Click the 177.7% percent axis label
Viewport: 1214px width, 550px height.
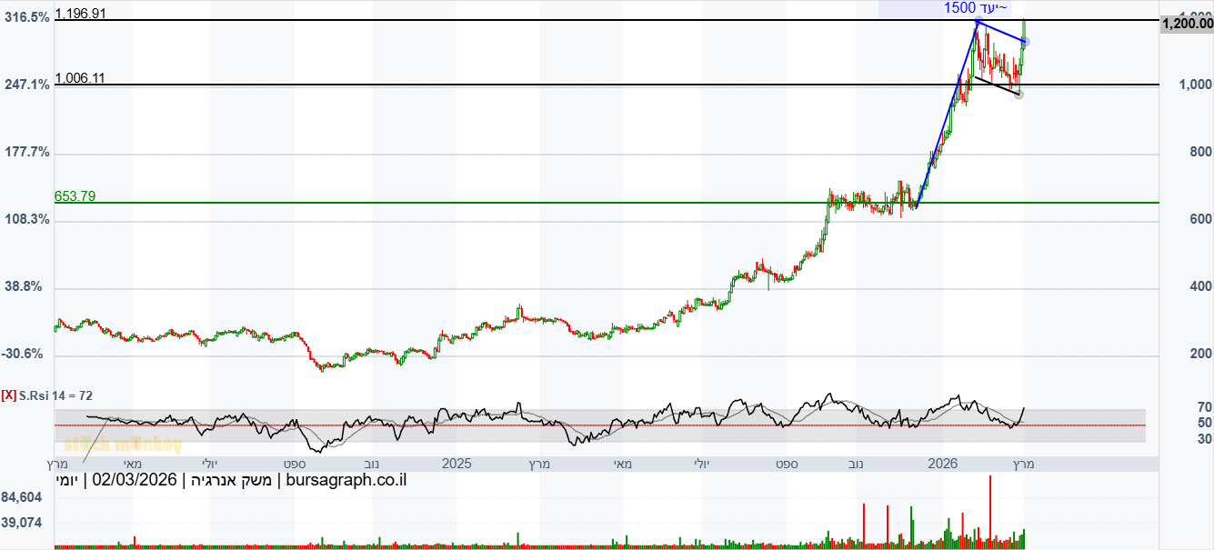tap(27, 152)
